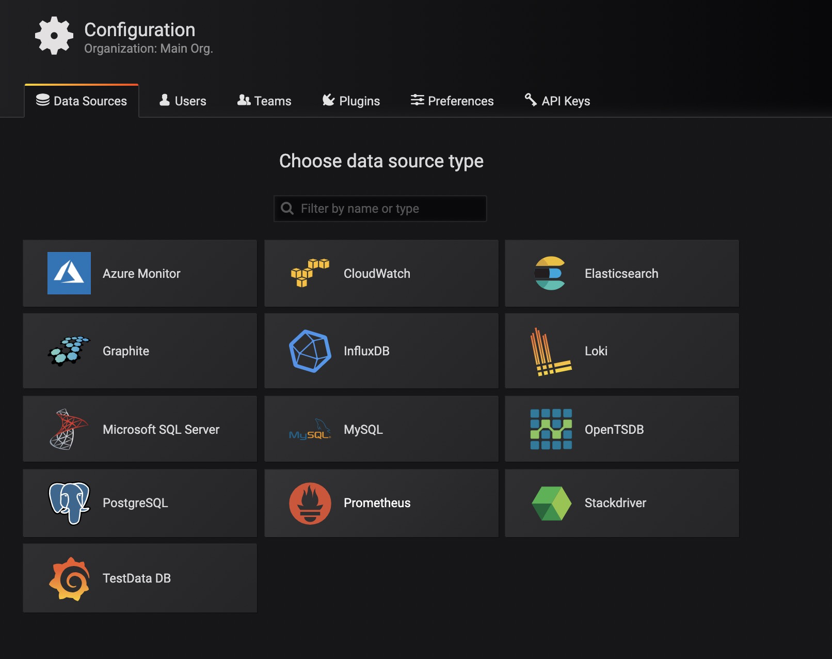Switch to the Users tab
Viewport: 832px width, 659px height.
(183, 101)
